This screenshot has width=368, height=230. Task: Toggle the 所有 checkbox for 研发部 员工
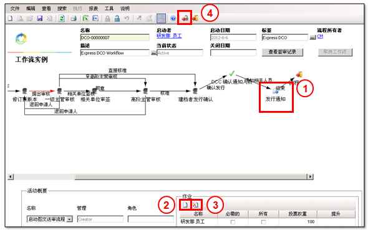263,222
